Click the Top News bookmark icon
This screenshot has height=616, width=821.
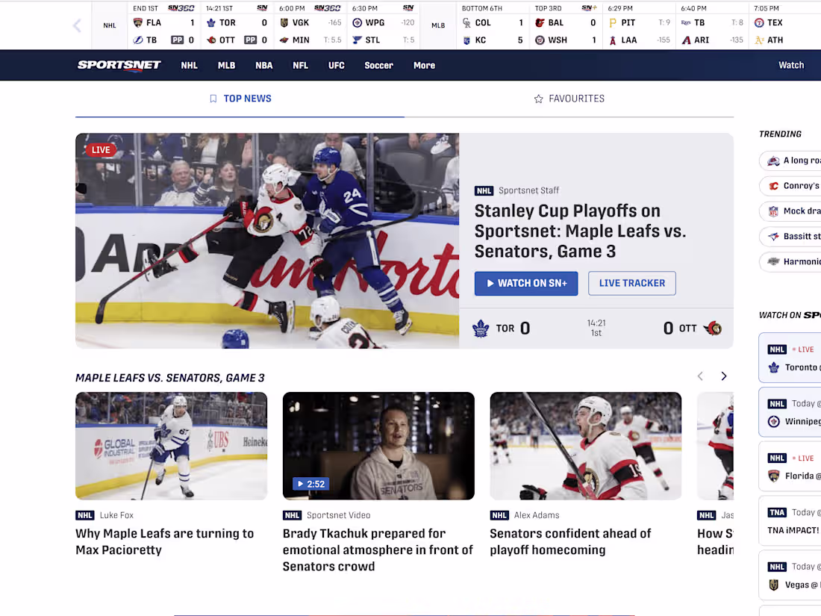[213, 99]
